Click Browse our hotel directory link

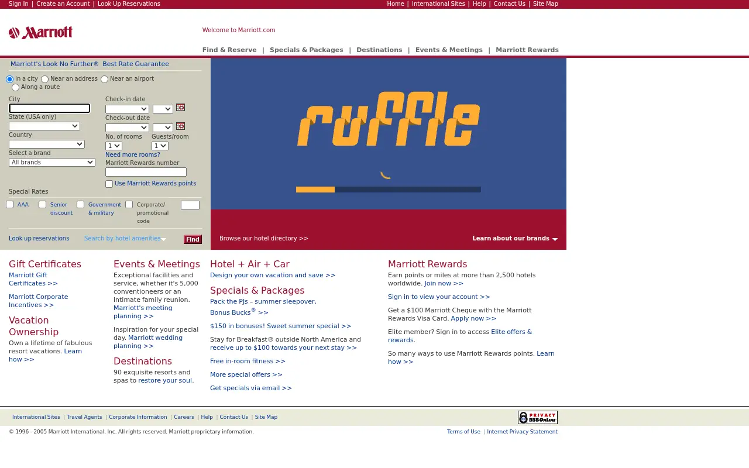pos(264,238)
